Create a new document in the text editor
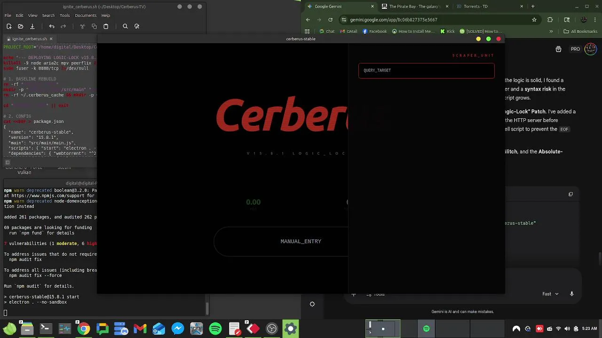 click(9, 26)
